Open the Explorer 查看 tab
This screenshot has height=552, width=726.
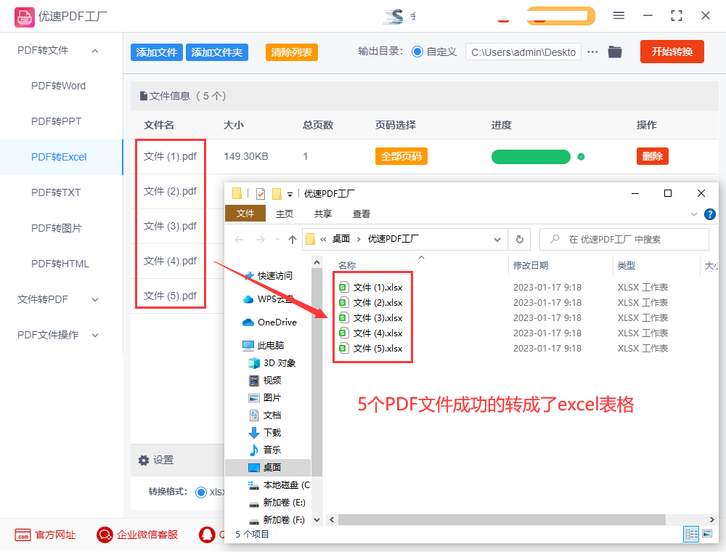[x=361, y=214]
